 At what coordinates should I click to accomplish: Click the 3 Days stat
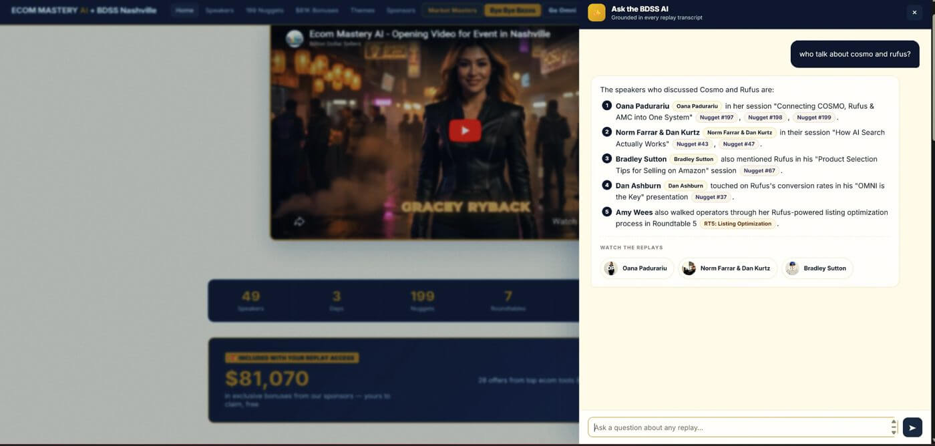coord(337,300)
